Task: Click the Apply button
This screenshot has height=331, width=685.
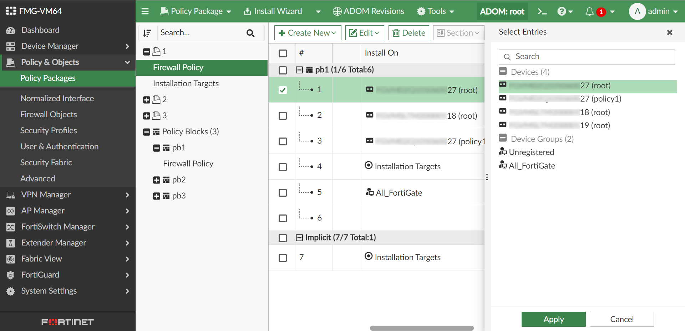Action: 553,319
